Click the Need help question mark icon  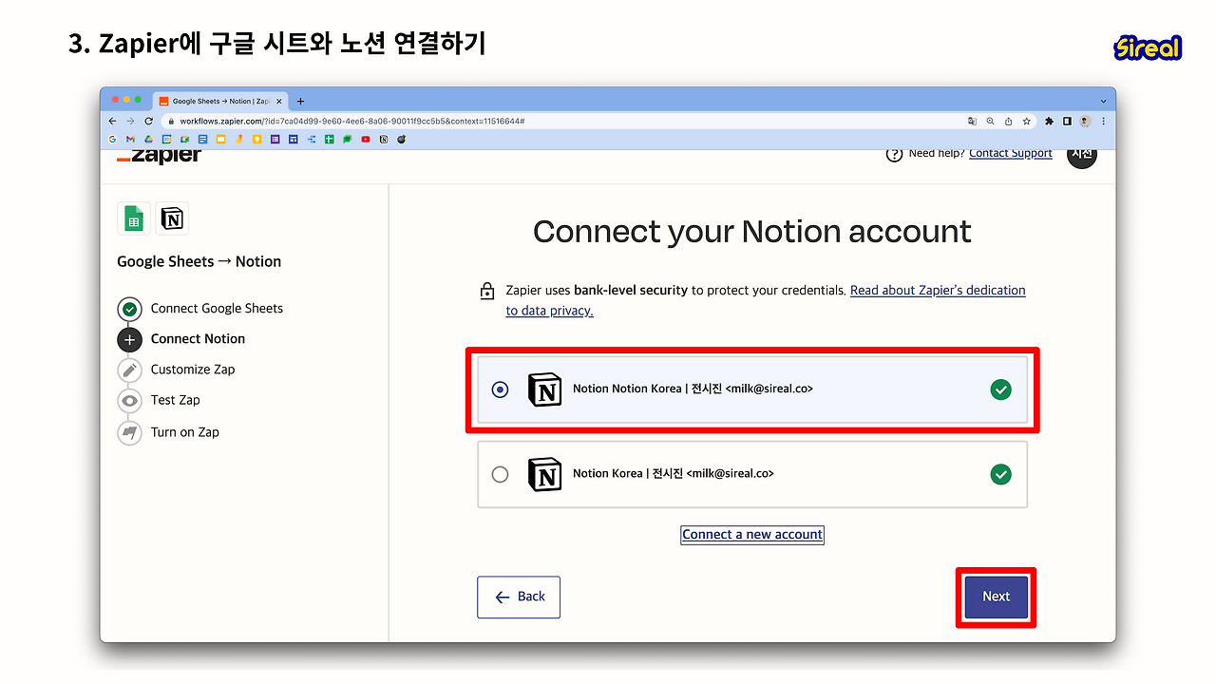[x=894, y=154]
